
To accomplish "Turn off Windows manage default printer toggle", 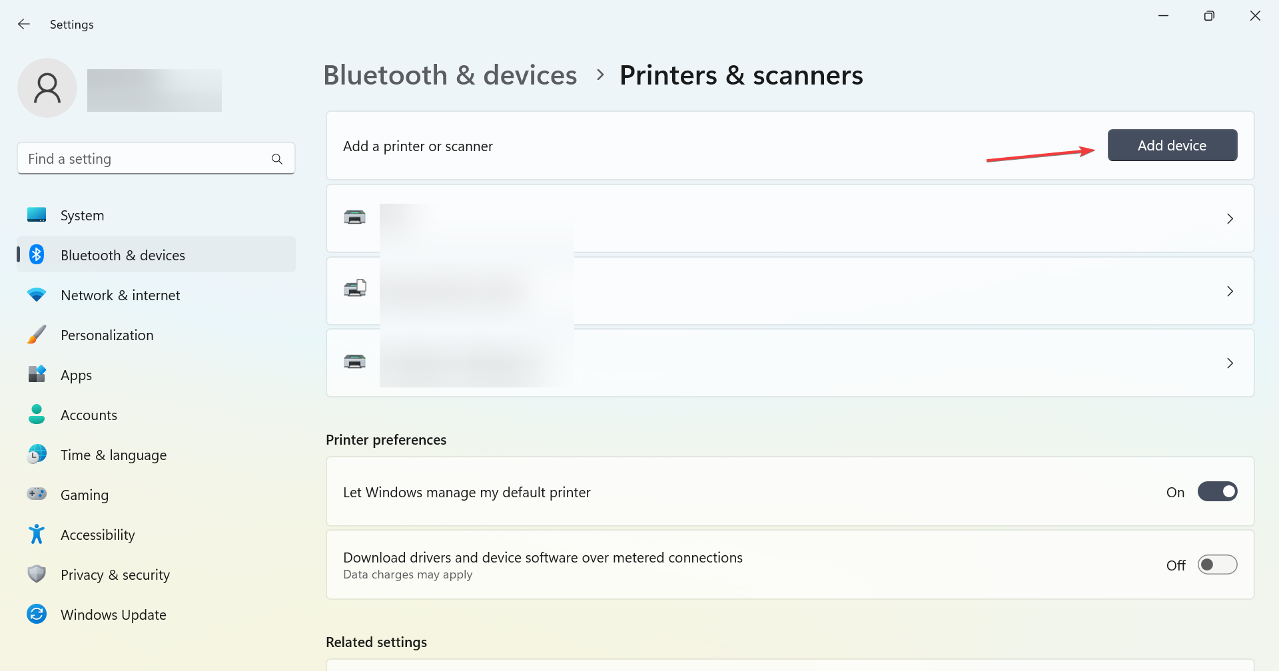I will point(1217,491).
